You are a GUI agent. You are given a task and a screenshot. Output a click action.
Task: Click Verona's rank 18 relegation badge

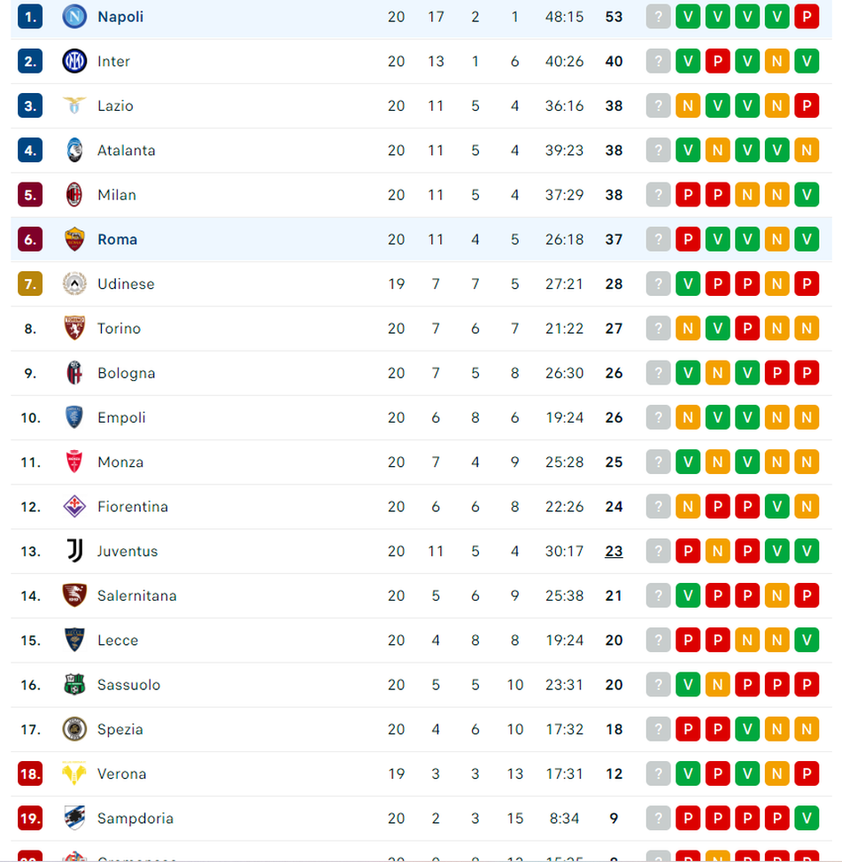[x=28, y=773]
